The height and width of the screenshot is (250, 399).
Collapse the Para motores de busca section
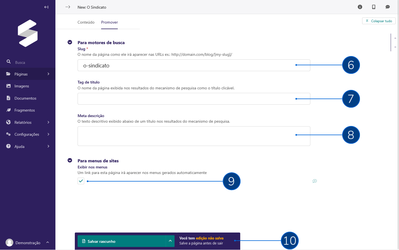(x=70, y=42)
